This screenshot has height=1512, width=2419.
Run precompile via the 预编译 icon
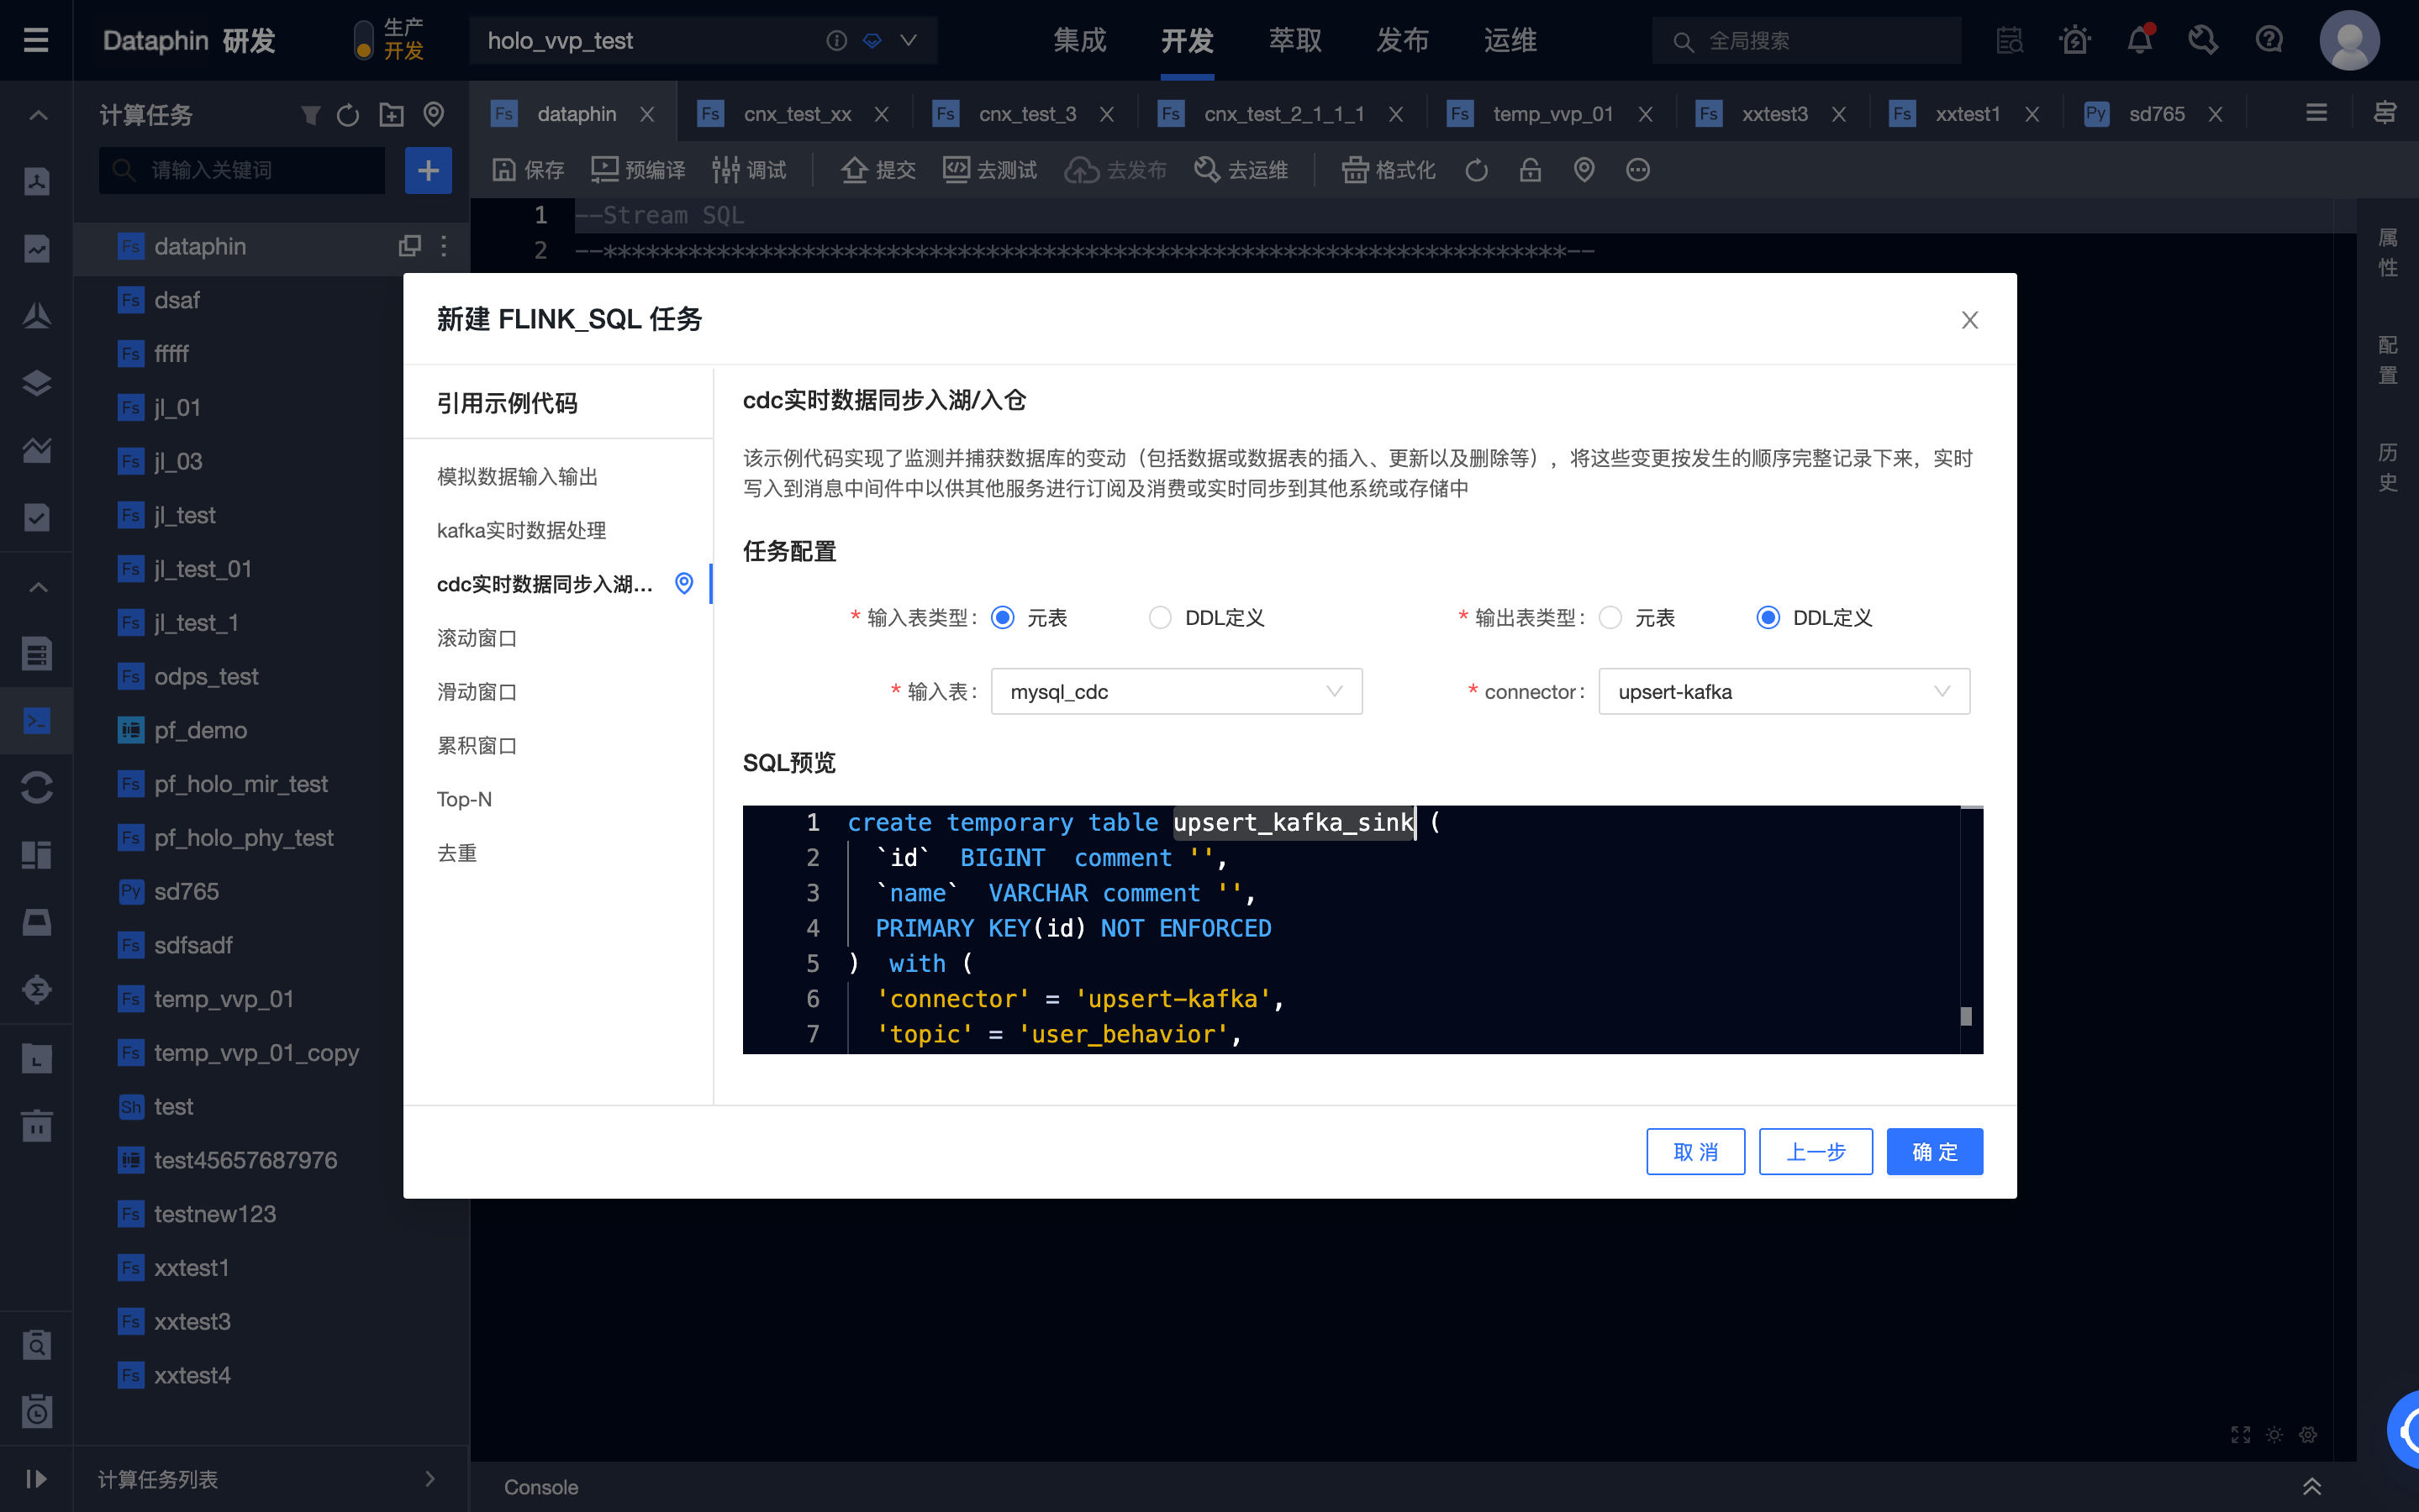pyautogui.click(x=638, y=169)
